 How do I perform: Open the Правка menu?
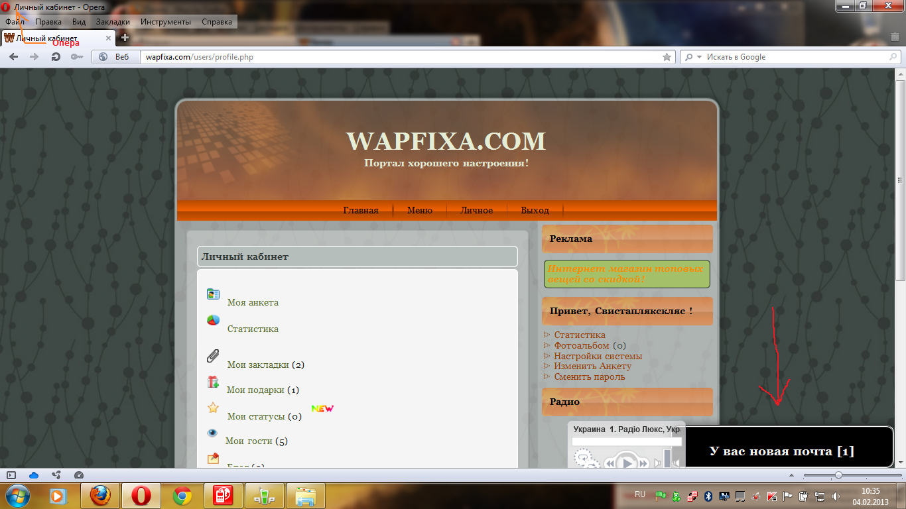coord(48,22)
